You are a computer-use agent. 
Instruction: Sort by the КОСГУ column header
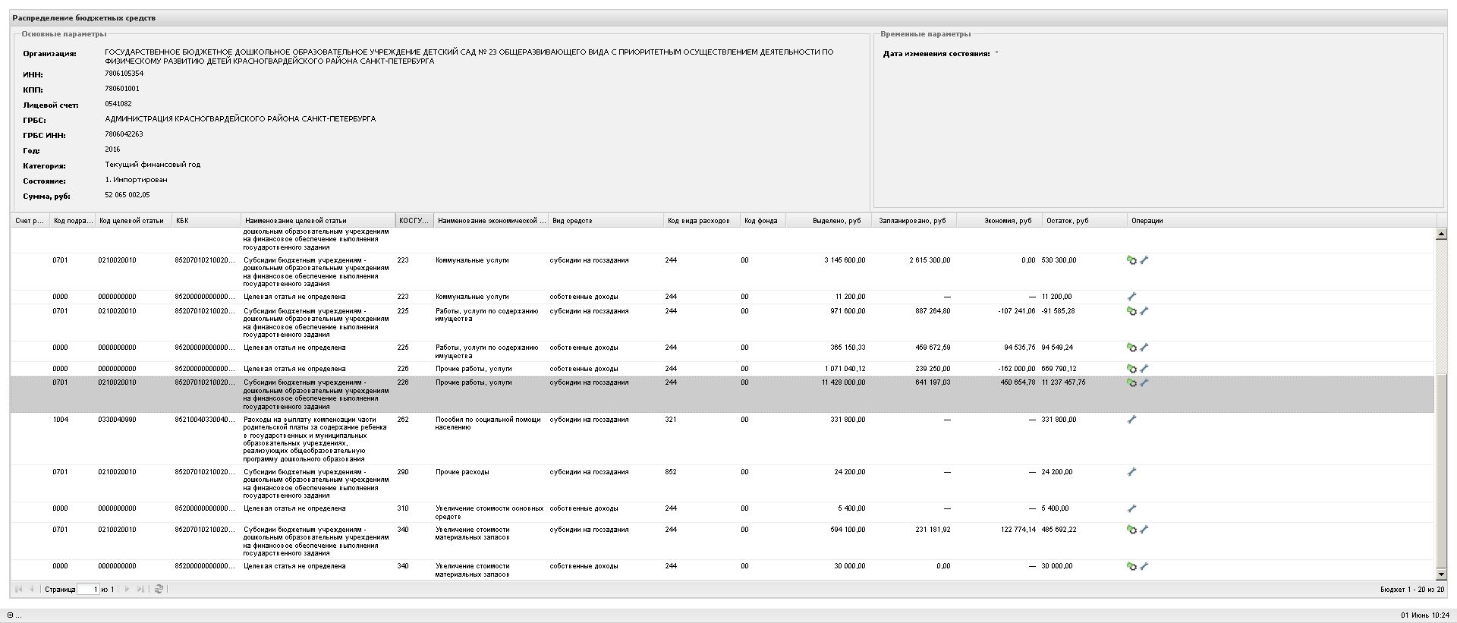click(414, 221)
